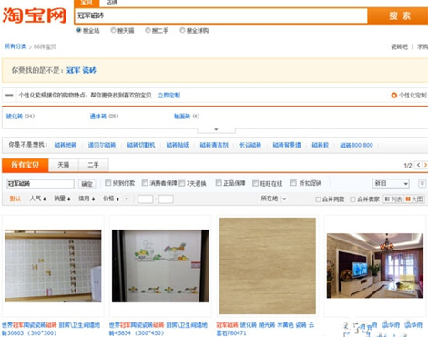Filter by 釉面砖 category
The width and height of the screenshot is (428, 337).
pos(182,117)
